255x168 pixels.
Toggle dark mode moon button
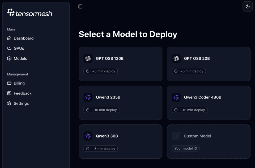(248, 6)
